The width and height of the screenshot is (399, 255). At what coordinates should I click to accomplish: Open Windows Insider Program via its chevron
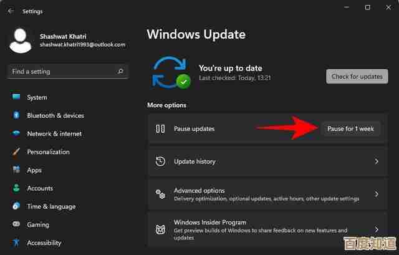tap(377, 229)
